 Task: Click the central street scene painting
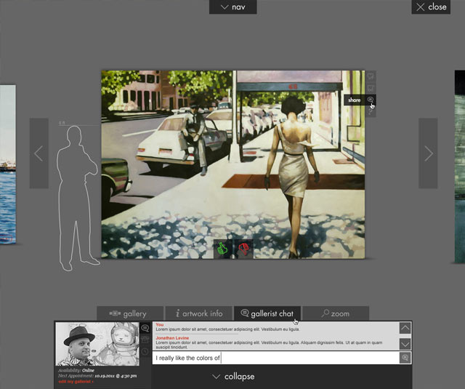(x=233, y=164)
